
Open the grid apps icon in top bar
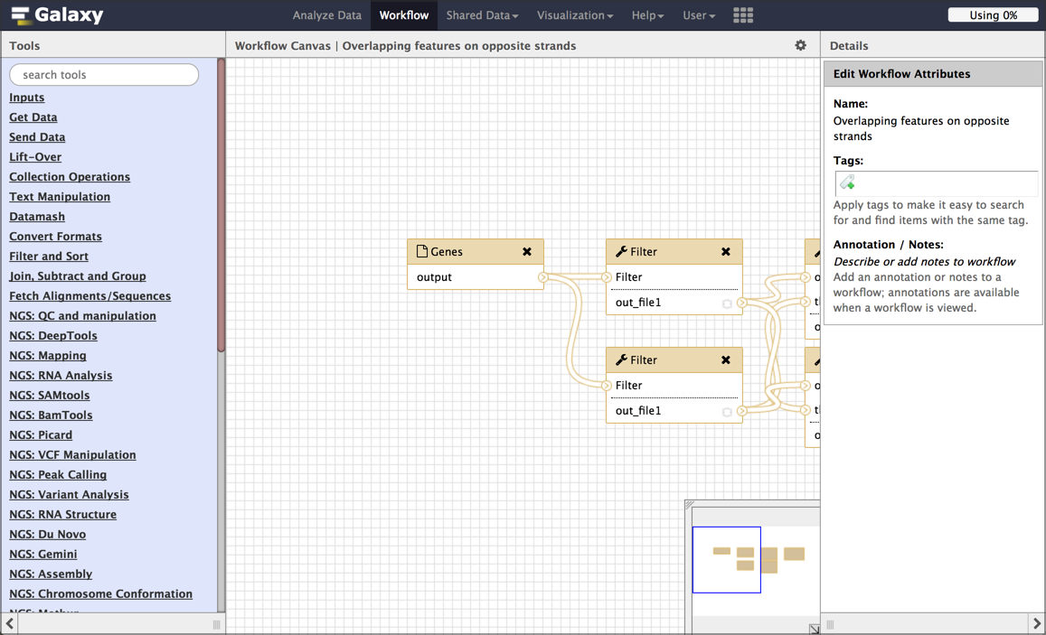point(743,15)
